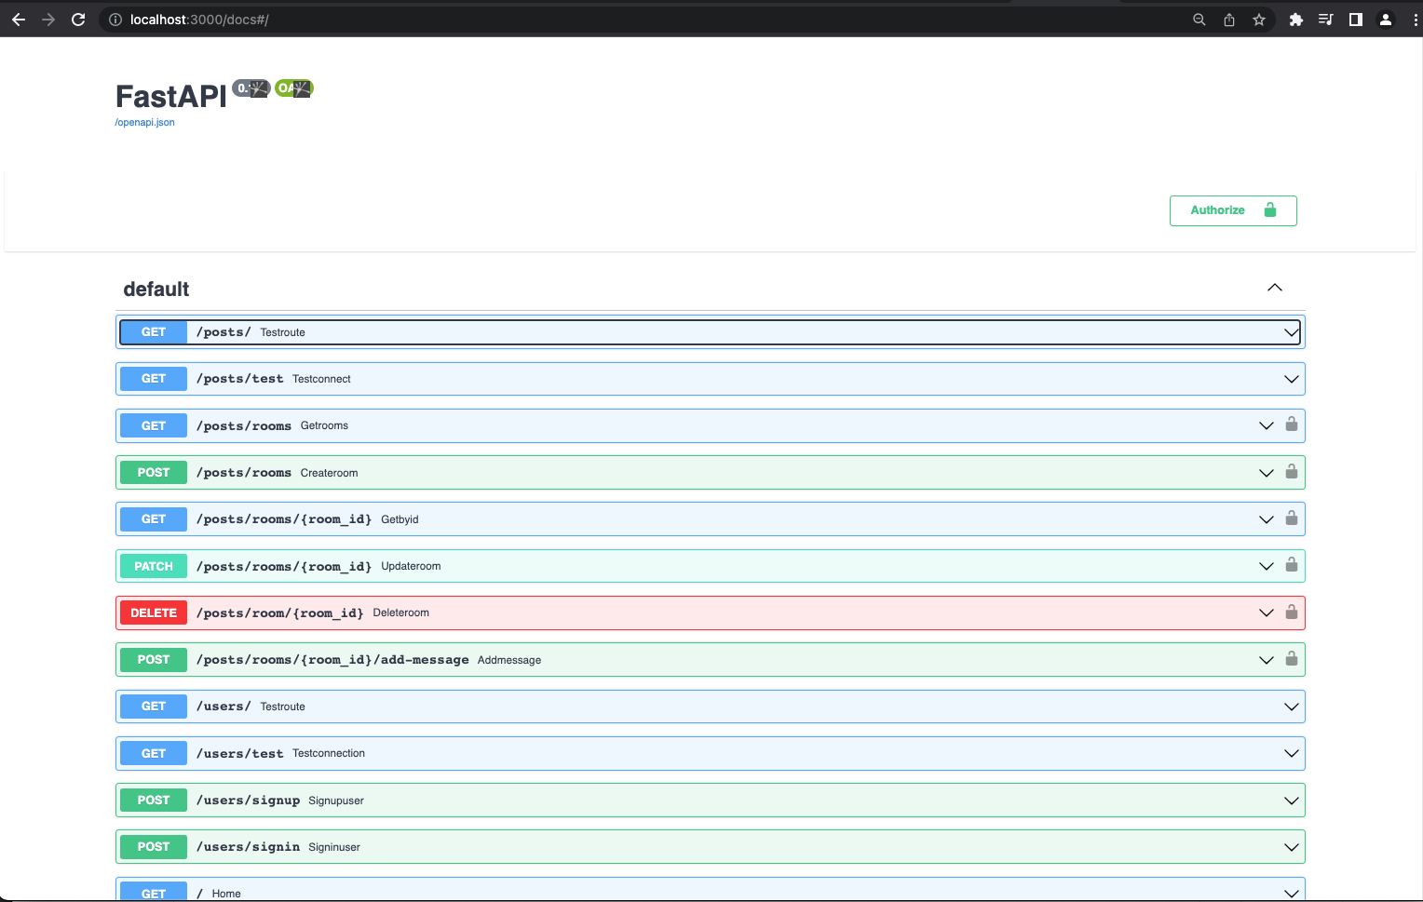Click the browser back arrow
1423x902 pixels.
[x=19, y=19]
